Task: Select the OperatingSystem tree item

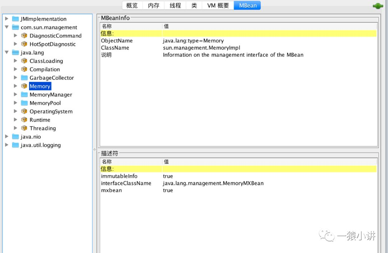Action: pyautogui.click(x=51, y=111)
